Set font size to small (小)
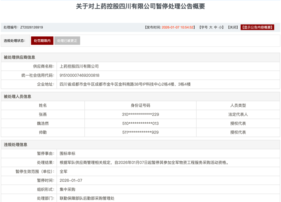The width and height of the screenshot is (281, 202). pyautogui.click(x=220, y=27)
